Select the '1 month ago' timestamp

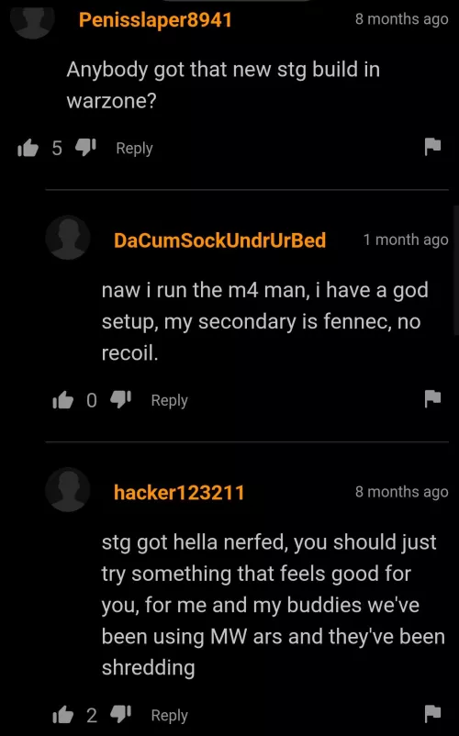pyautogui.click(x=406, y=240)
